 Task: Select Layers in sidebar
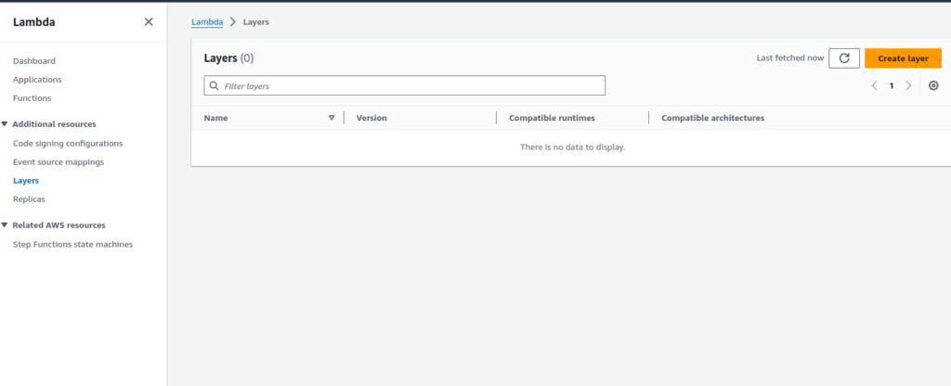click(25, 181)
